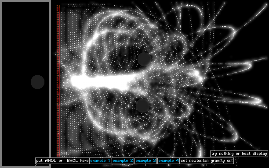Click the gray top border of left panel
This screenshot has height=168, width=269.
click(25, 1)
